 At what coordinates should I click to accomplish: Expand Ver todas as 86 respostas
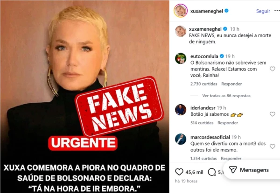[226, 96]
